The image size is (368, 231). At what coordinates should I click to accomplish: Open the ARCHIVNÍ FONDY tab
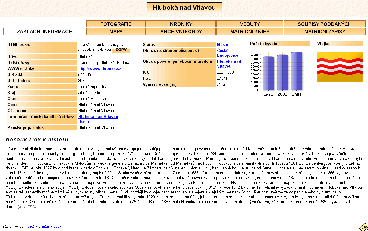click(181, 32)
